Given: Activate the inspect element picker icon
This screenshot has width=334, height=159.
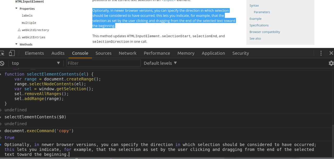Looking at the screenshot, I should click(2, 53).
